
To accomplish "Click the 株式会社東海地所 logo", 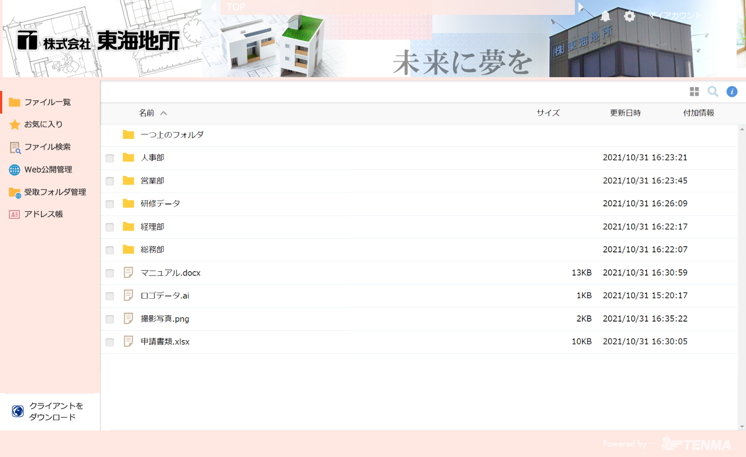I will pyautogui.click(x=98, y=40).
